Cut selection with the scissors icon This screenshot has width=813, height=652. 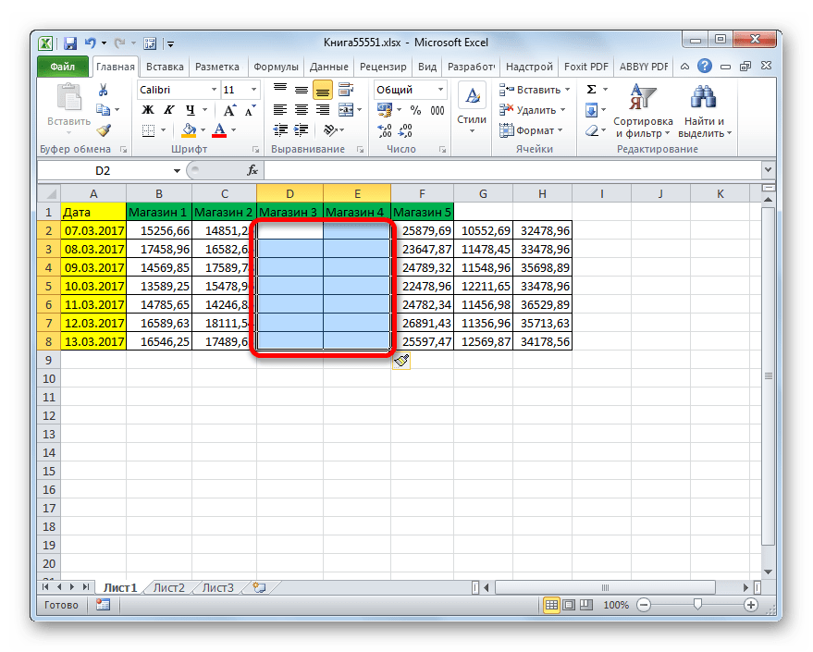point(104,91)
